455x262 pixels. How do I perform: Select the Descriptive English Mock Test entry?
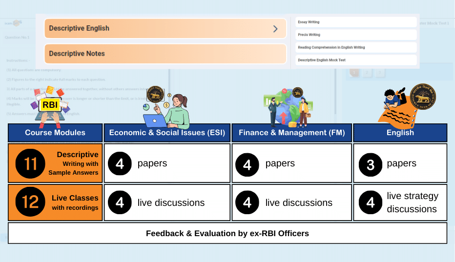pyautogui.click(x=356, y=60)
